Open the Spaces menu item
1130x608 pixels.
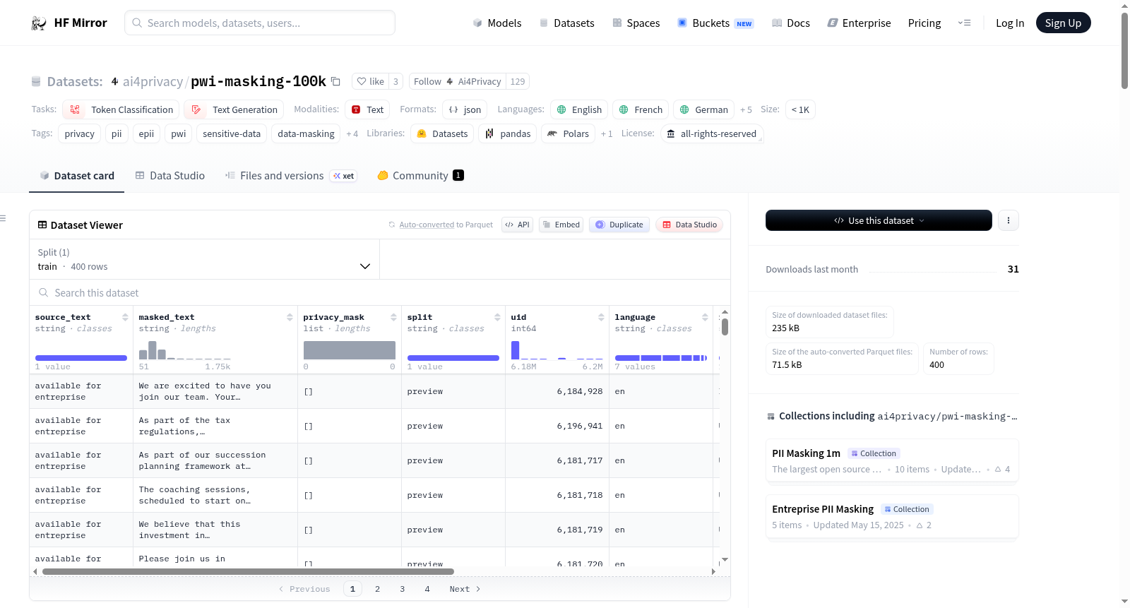click(x=636, y=23)
